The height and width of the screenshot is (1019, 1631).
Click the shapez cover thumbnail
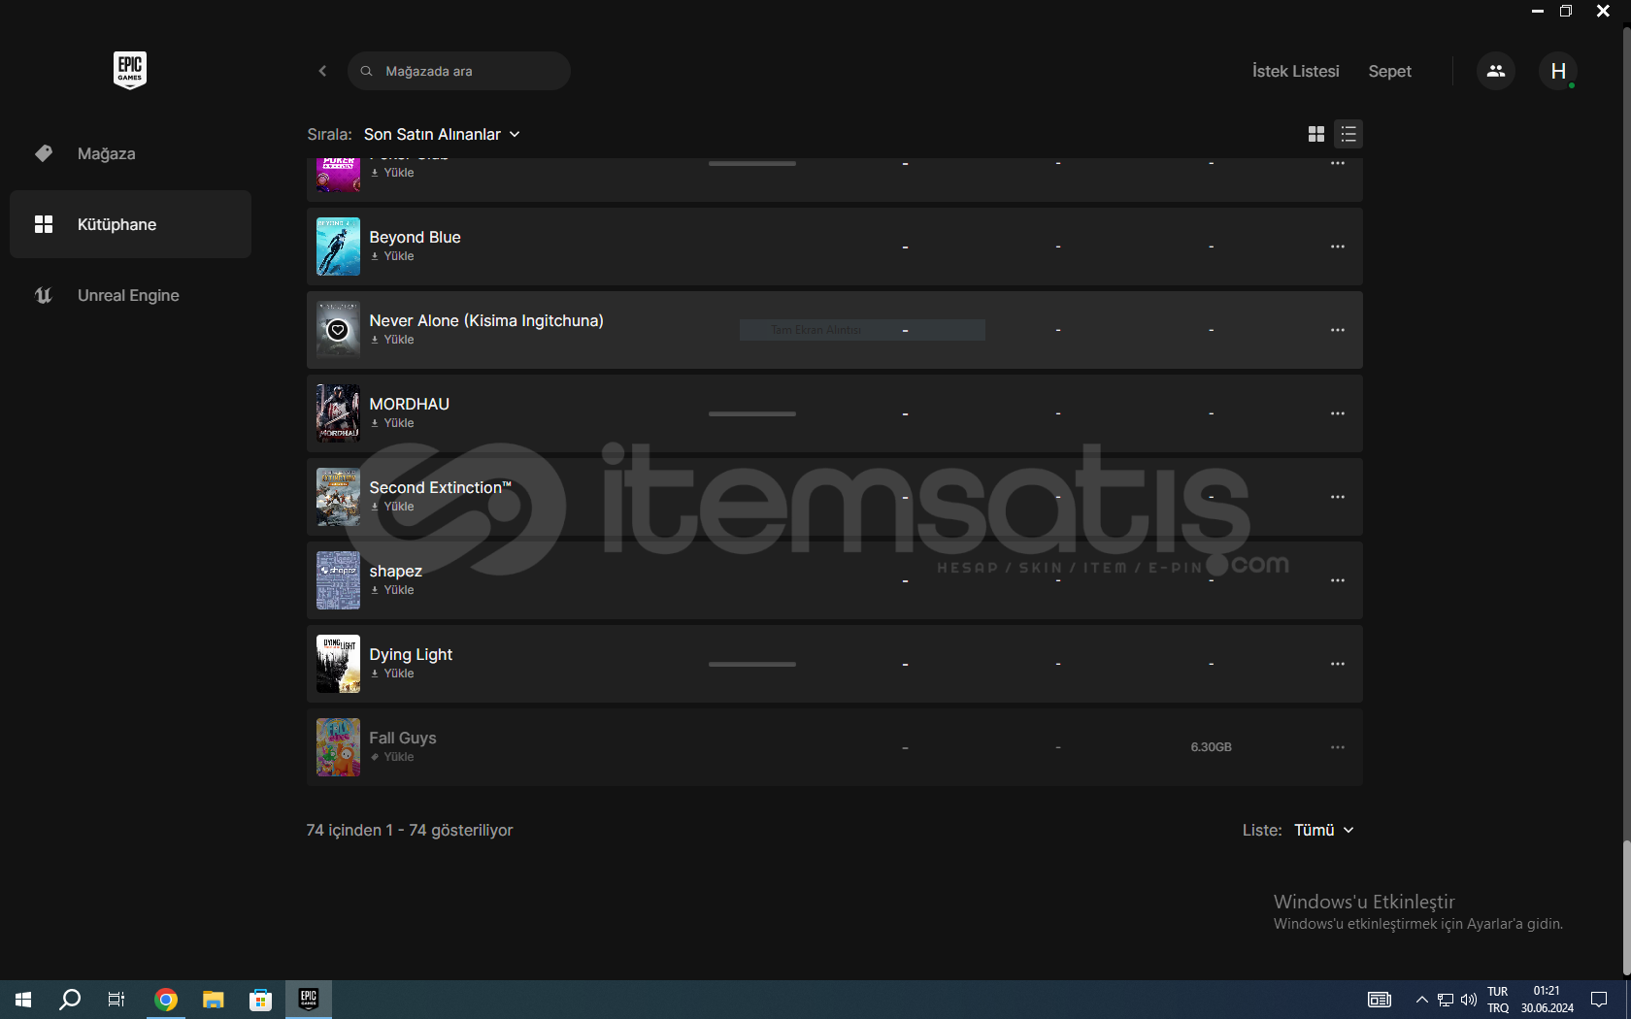pos(338,580)
